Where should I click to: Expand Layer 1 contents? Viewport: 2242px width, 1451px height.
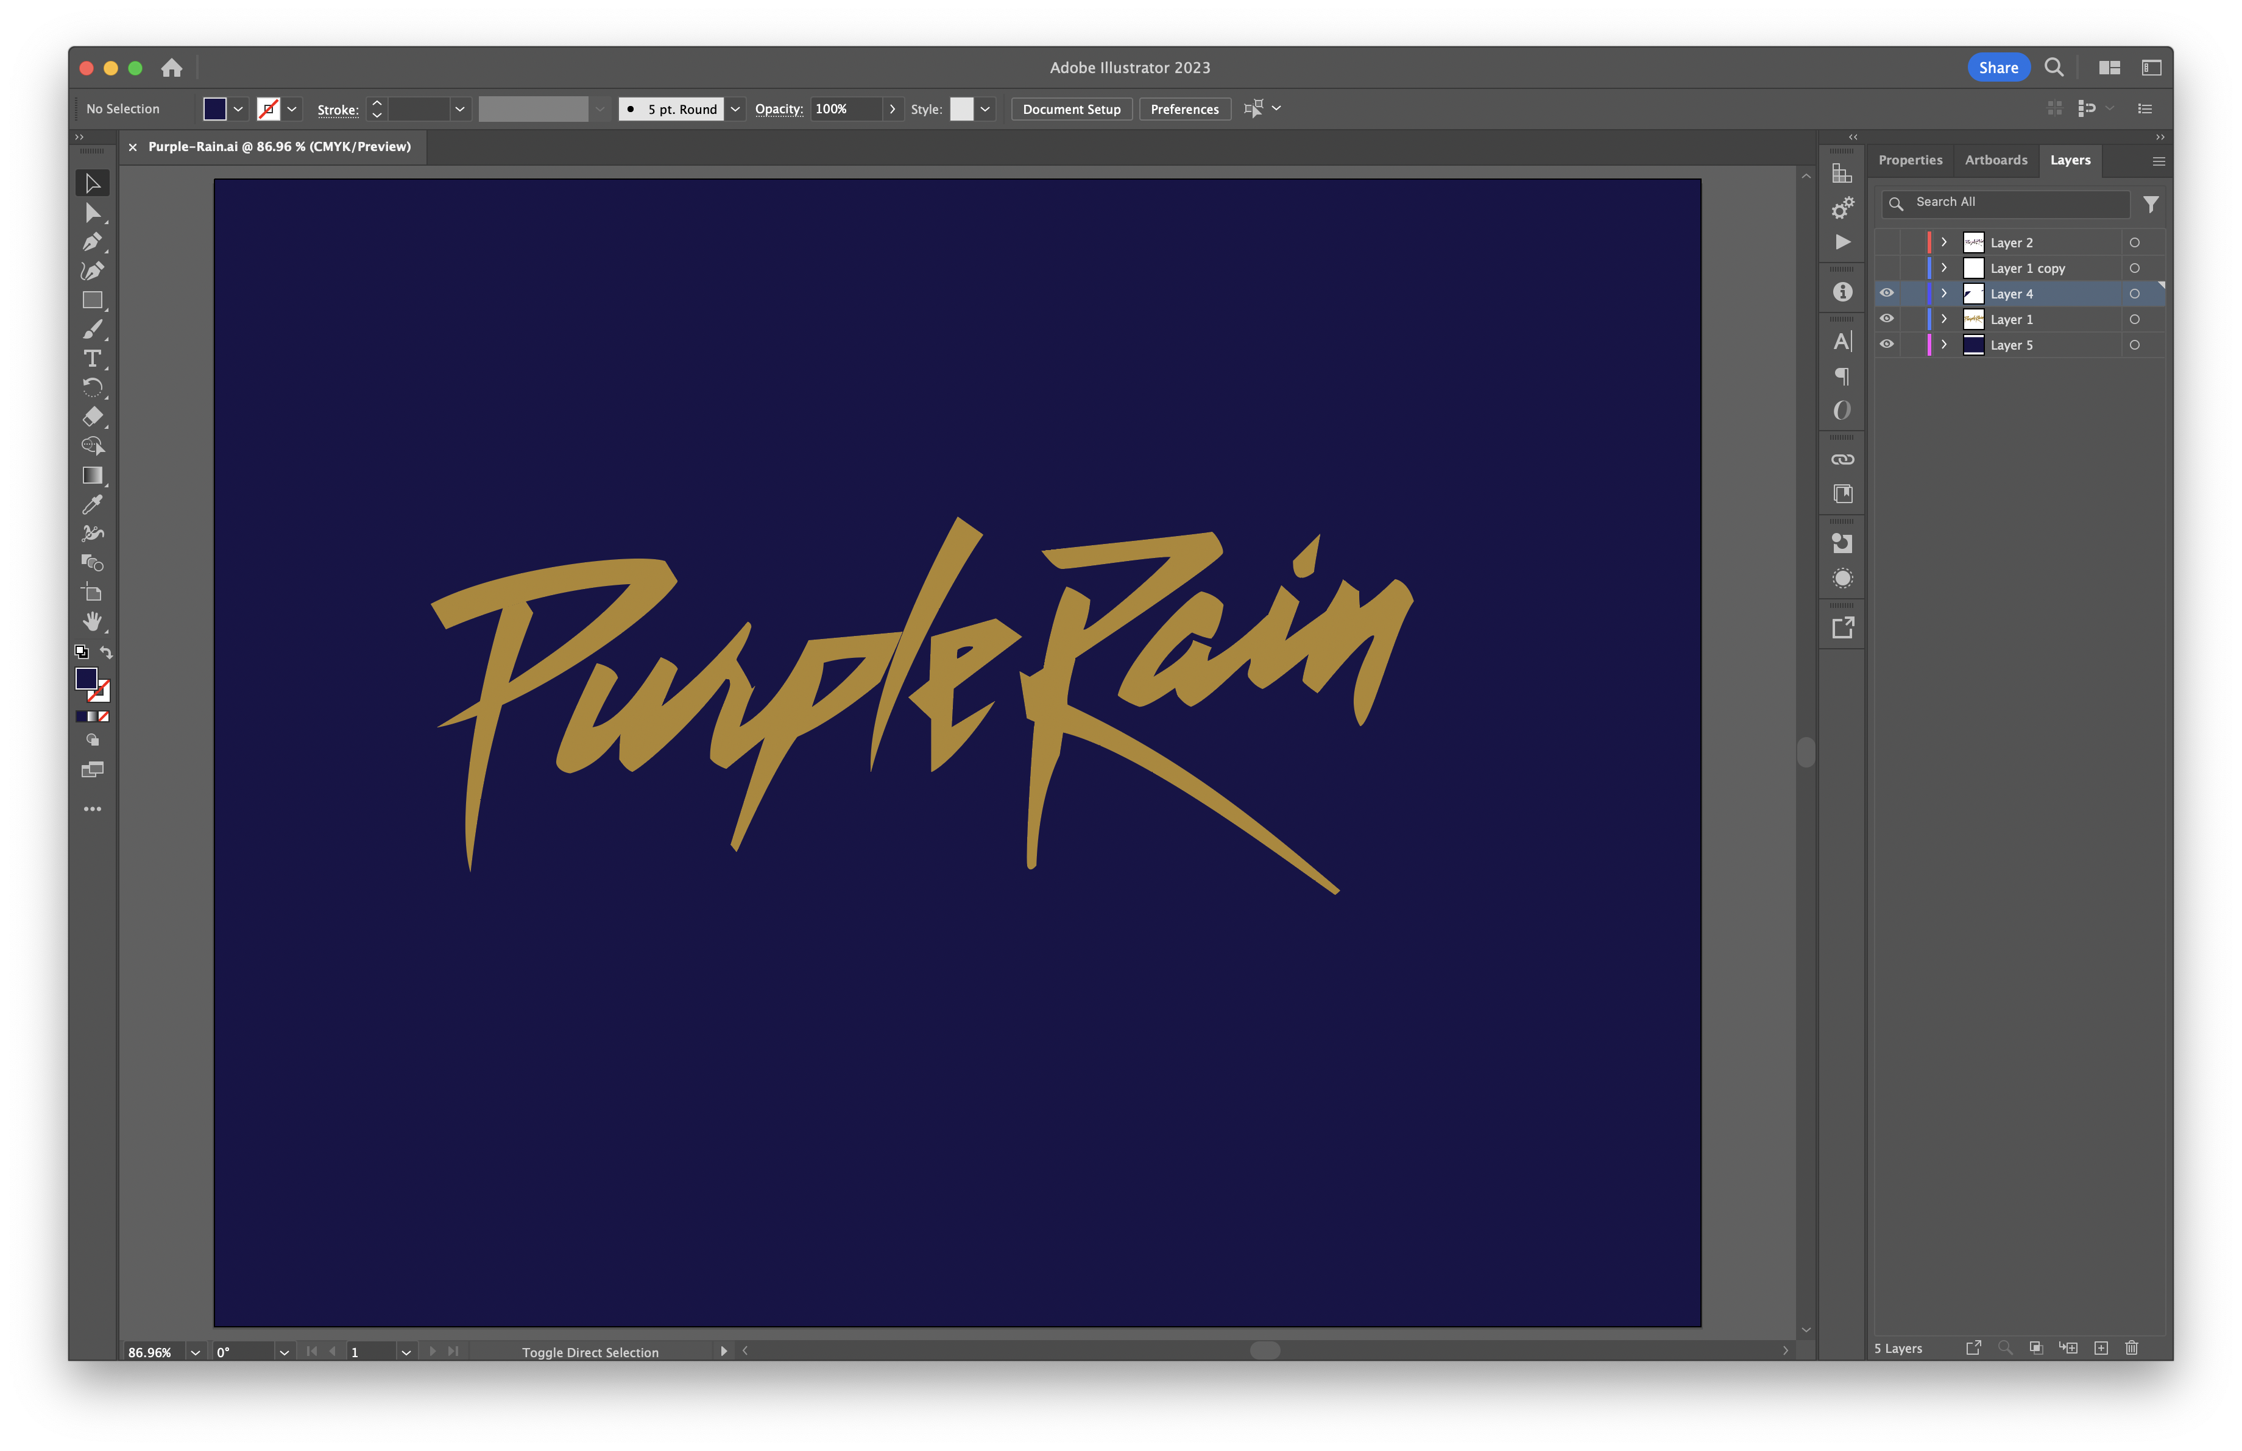click(1943, 318)
